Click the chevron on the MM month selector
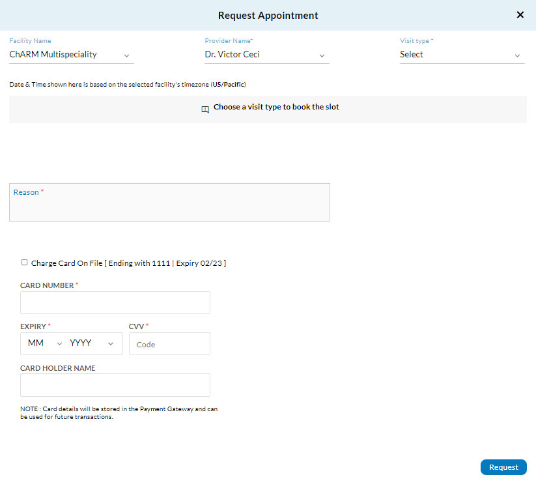The width and height of the screenshot is (536, 490). pos(58,343)
